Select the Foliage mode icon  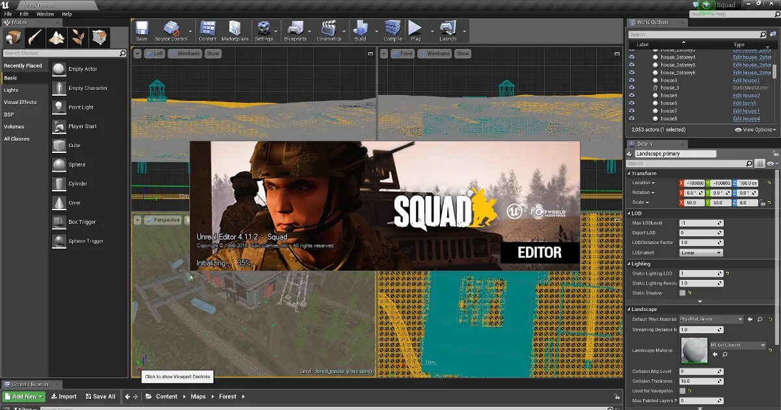(78, 37)
